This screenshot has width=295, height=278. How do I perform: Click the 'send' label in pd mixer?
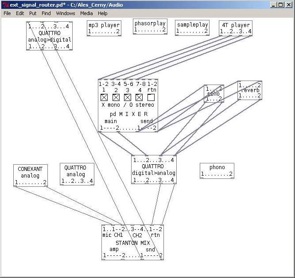(x=147, y=121)
